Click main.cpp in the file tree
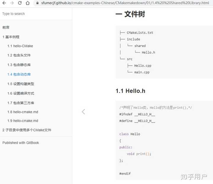The width and height of the screenshot is (213, 184). point(142,72)
